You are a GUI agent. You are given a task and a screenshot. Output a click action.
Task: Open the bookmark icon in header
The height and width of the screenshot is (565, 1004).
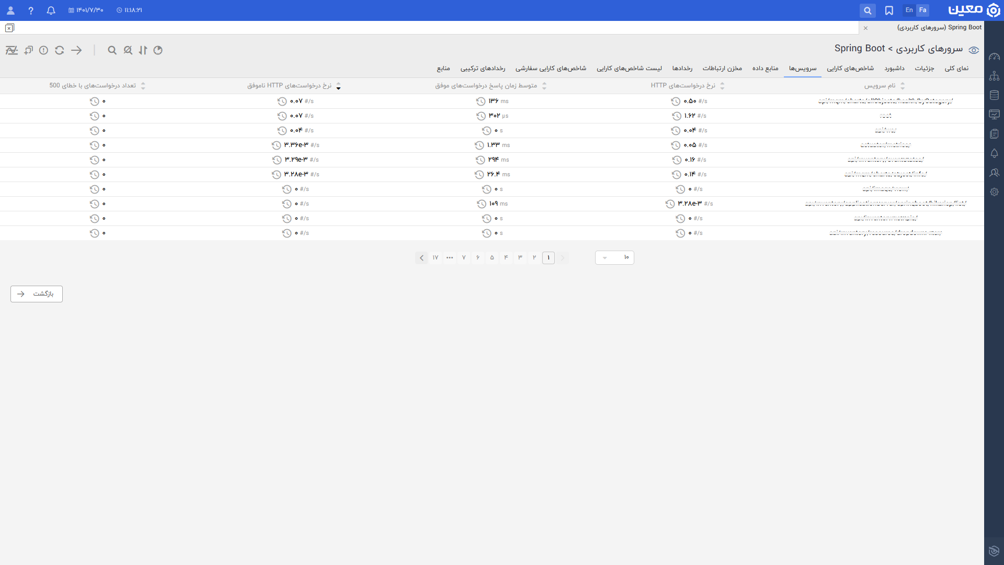889,10
